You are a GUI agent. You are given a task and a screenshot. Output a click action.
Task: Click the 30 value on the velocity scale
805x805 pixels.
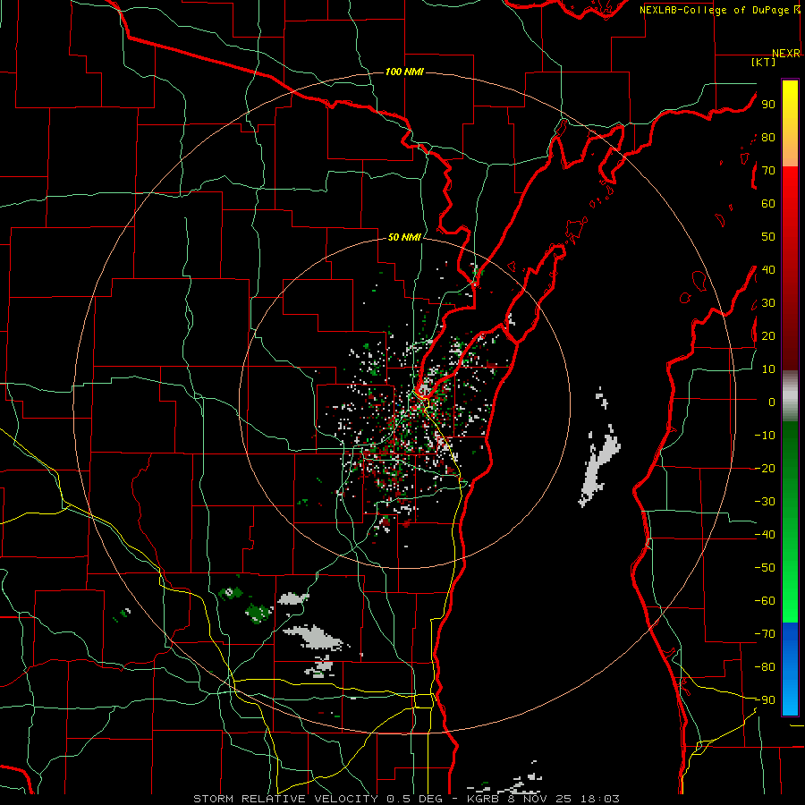tap(768, 303)
